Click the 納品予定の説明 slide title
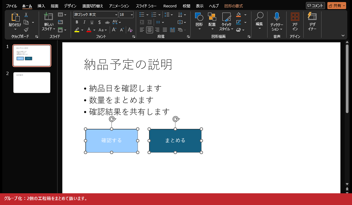 (128, 64)
